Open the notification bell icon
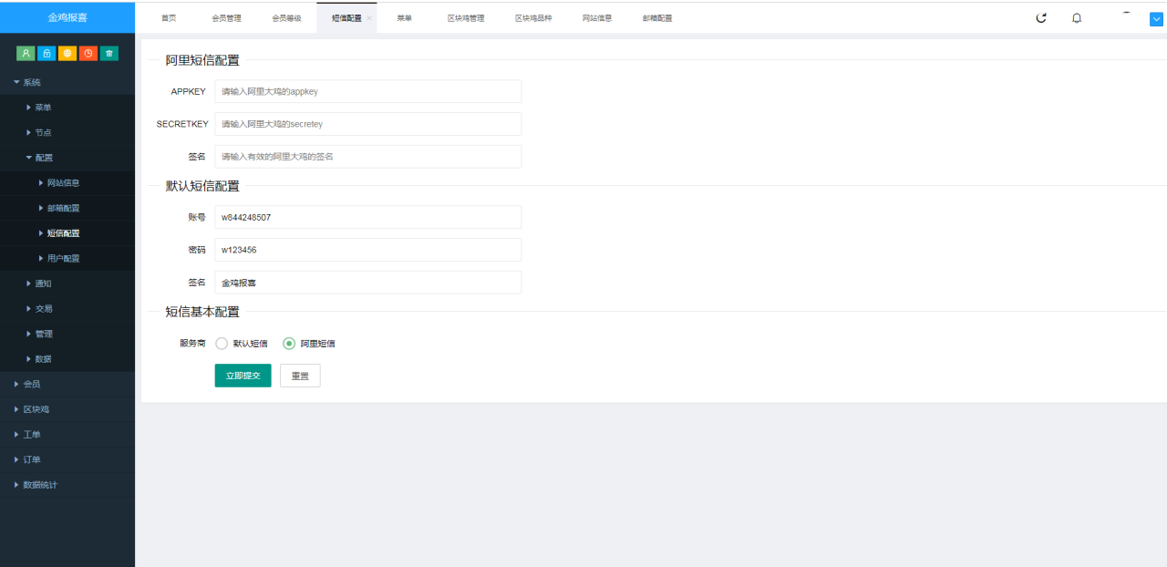The width and height of the screenshot is (1167, 567). point(1077,18)
